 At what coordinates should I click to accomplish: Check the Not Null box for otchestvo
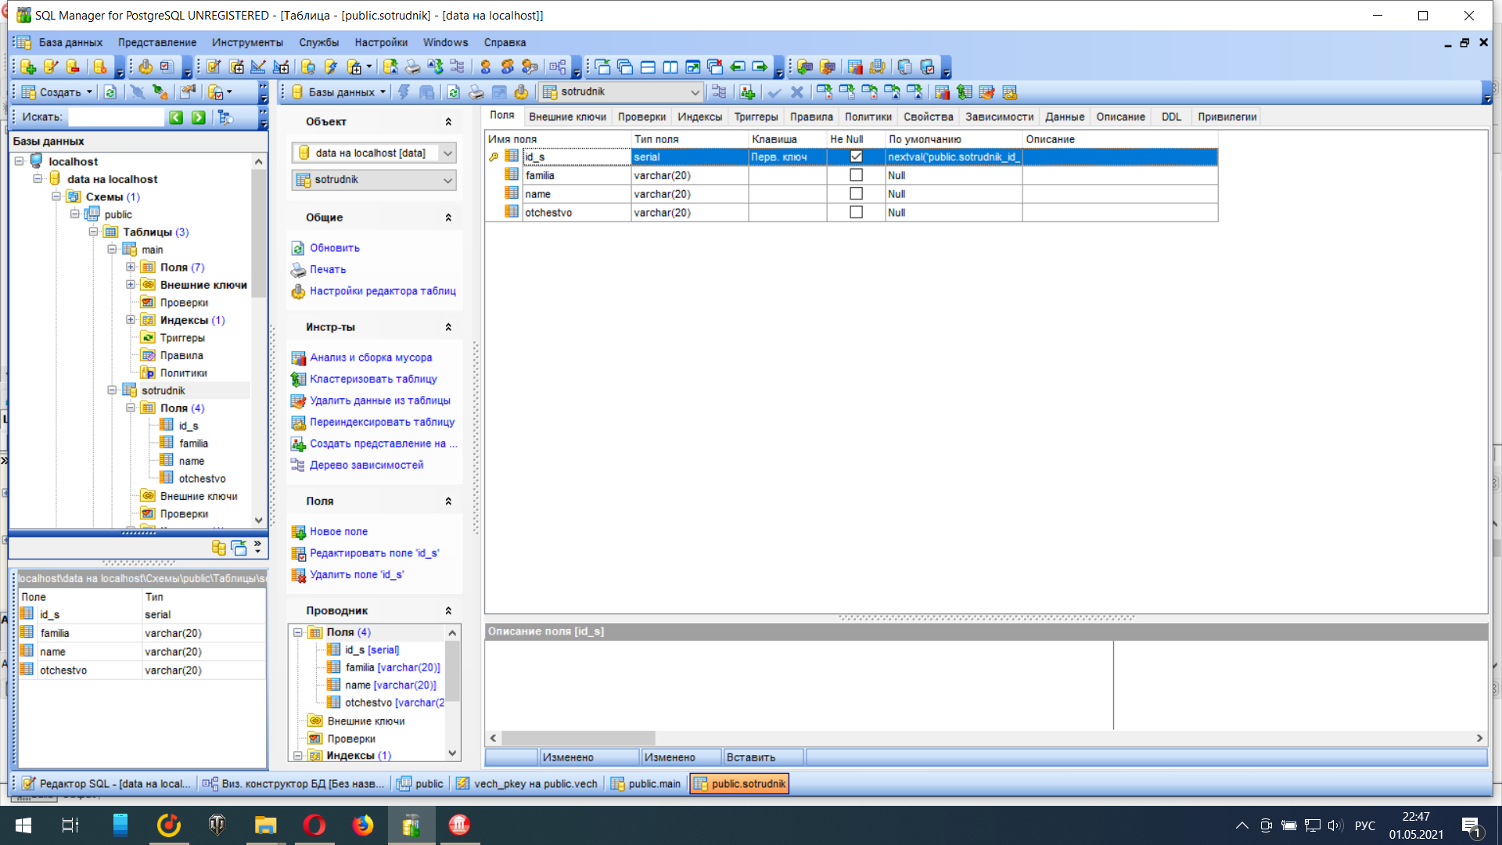click(857, 213)
